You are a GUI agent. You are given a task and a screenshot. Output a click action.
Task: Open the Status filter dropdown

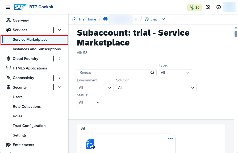[x=90, y=102]
